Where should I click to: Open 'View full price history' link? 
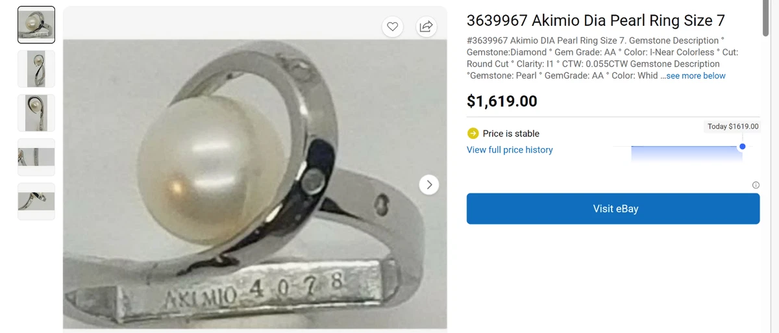(510, 150)
